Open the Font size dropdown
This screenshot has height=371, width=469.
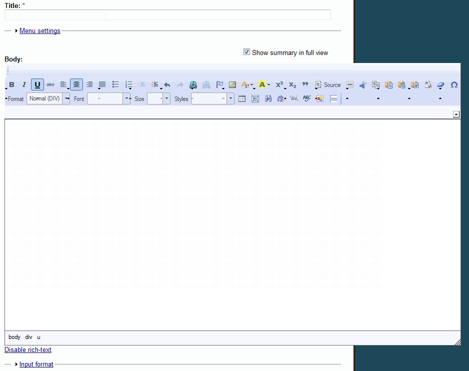click(x=157, y=98)
